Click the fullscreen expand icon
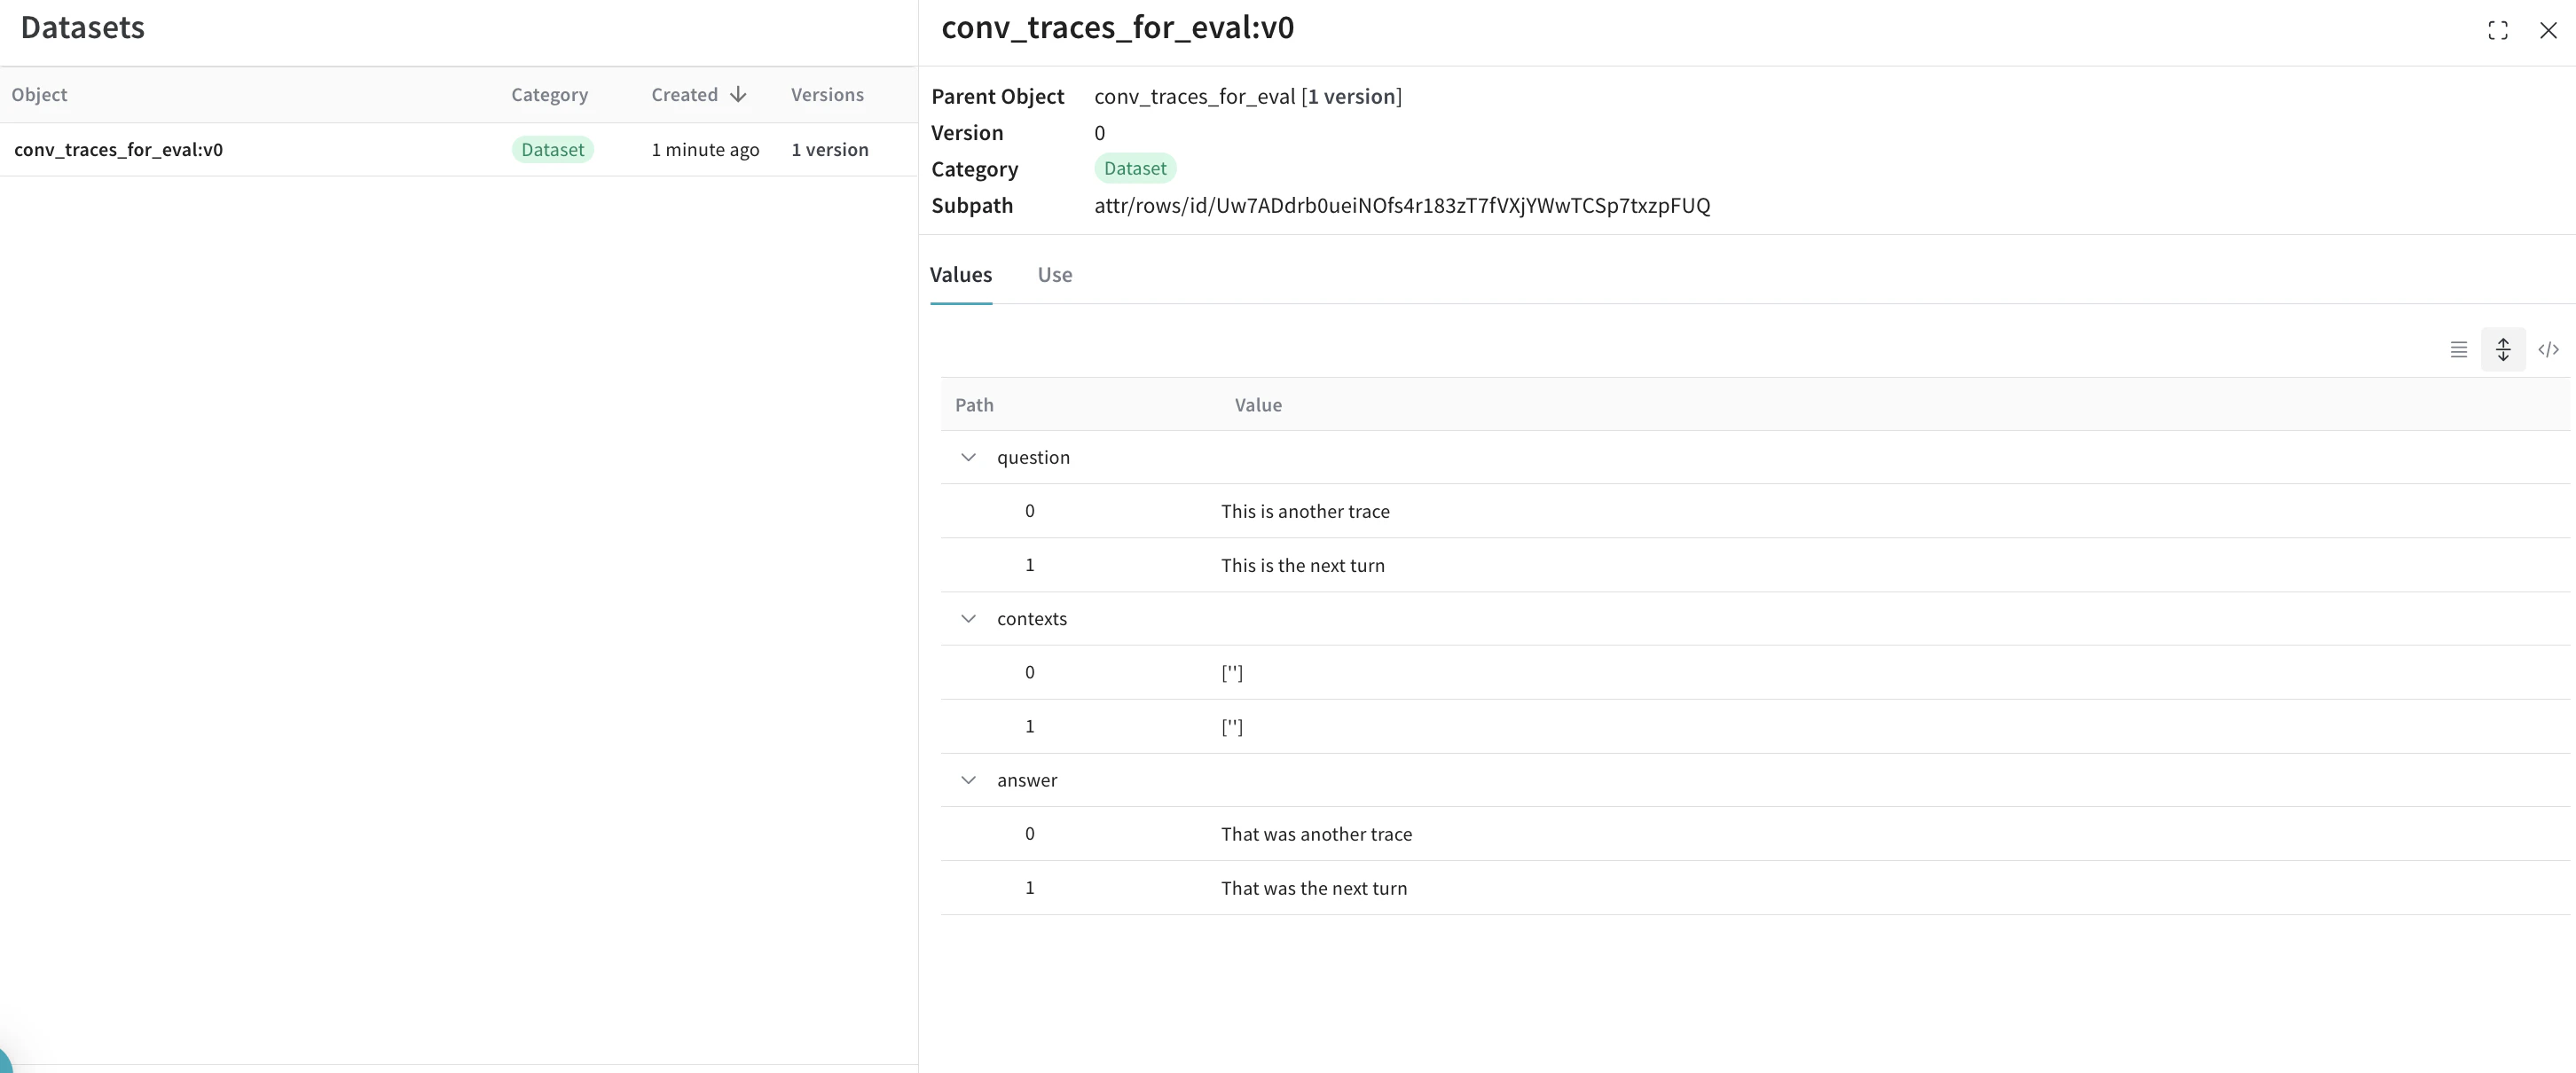The width and height of the screenshot is (2576, 1073). 2497,31
